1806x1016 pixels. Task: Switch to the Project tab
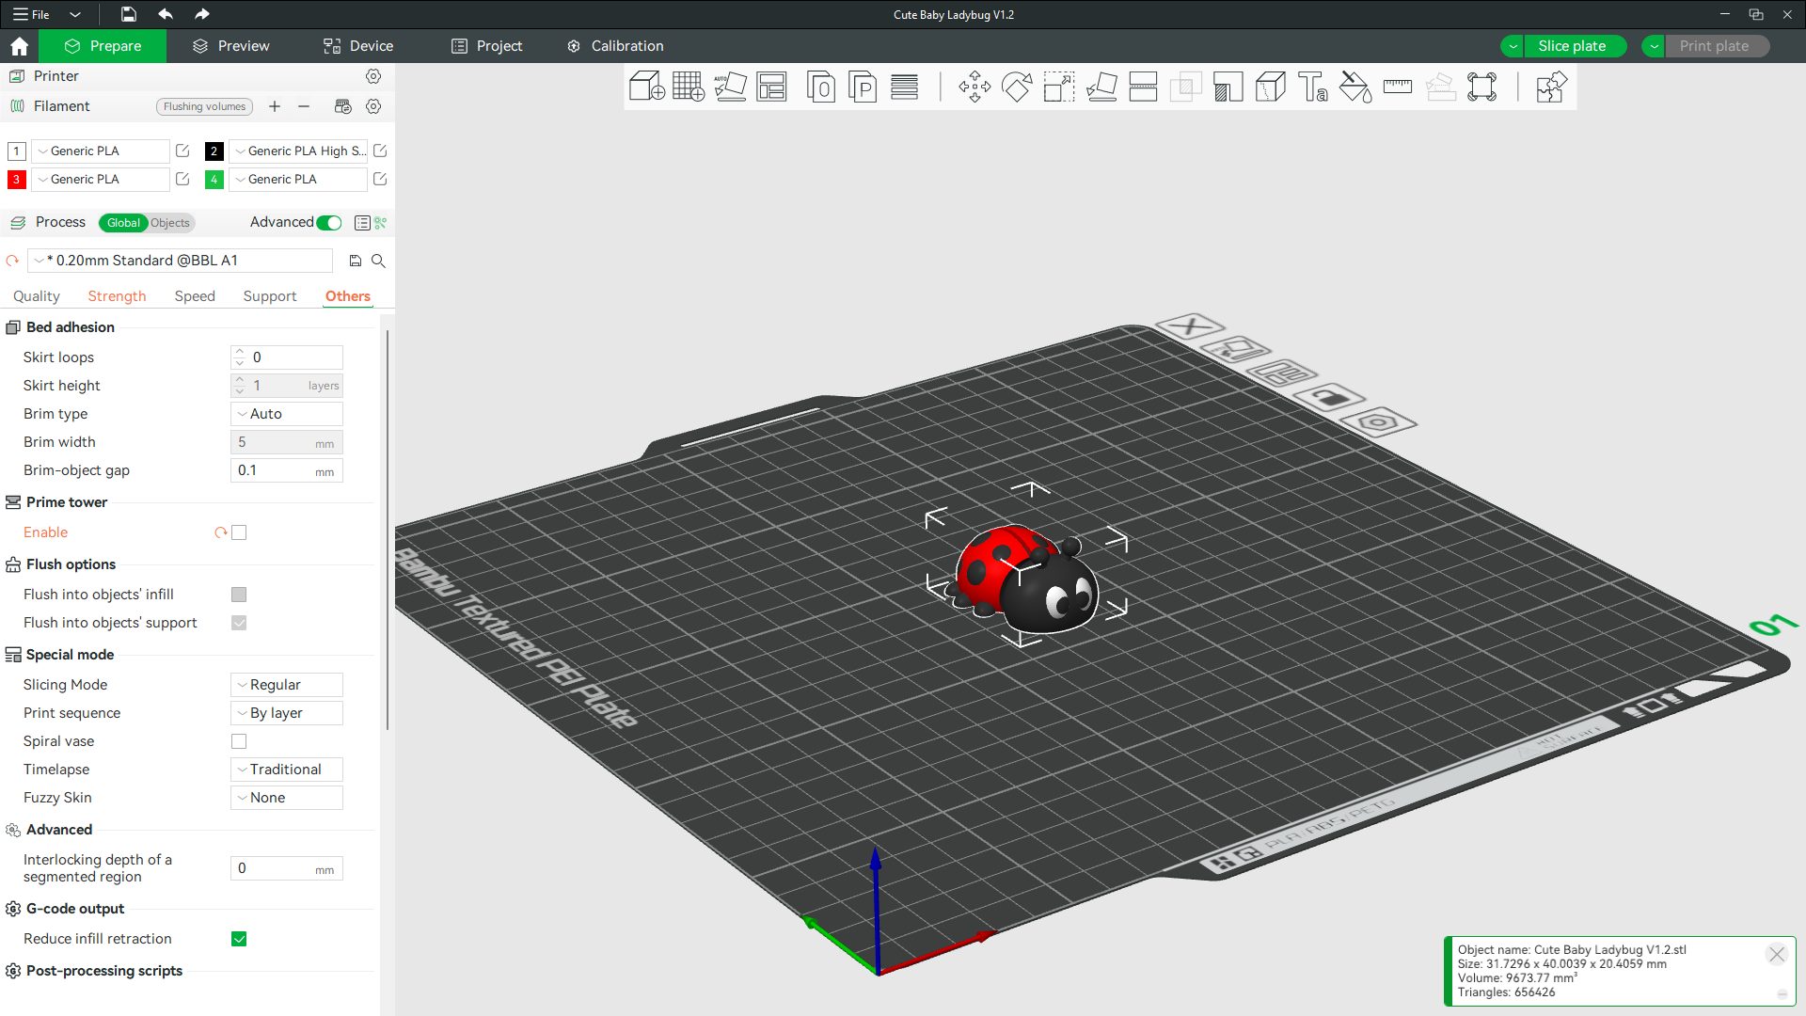pos(486,46)
